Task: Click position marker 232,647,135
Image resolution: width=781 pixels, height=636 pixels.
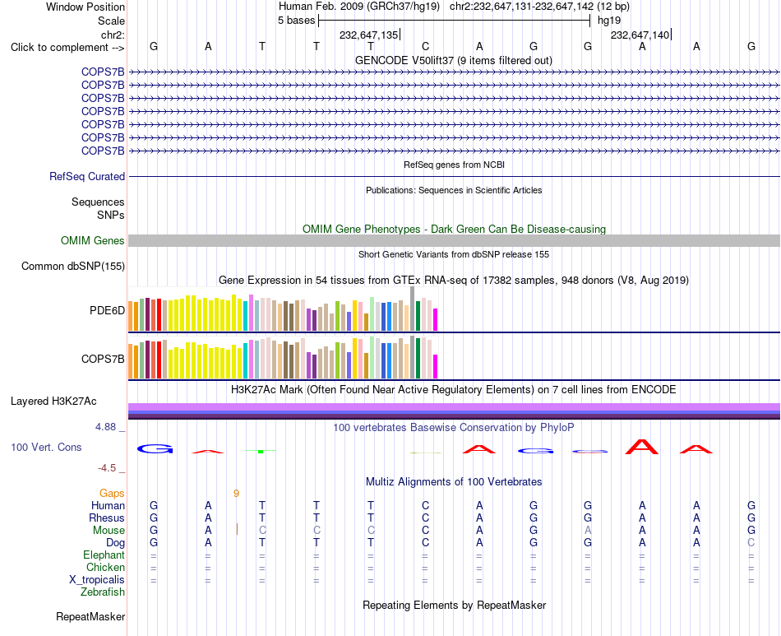Action: click(x=369, y=35)
